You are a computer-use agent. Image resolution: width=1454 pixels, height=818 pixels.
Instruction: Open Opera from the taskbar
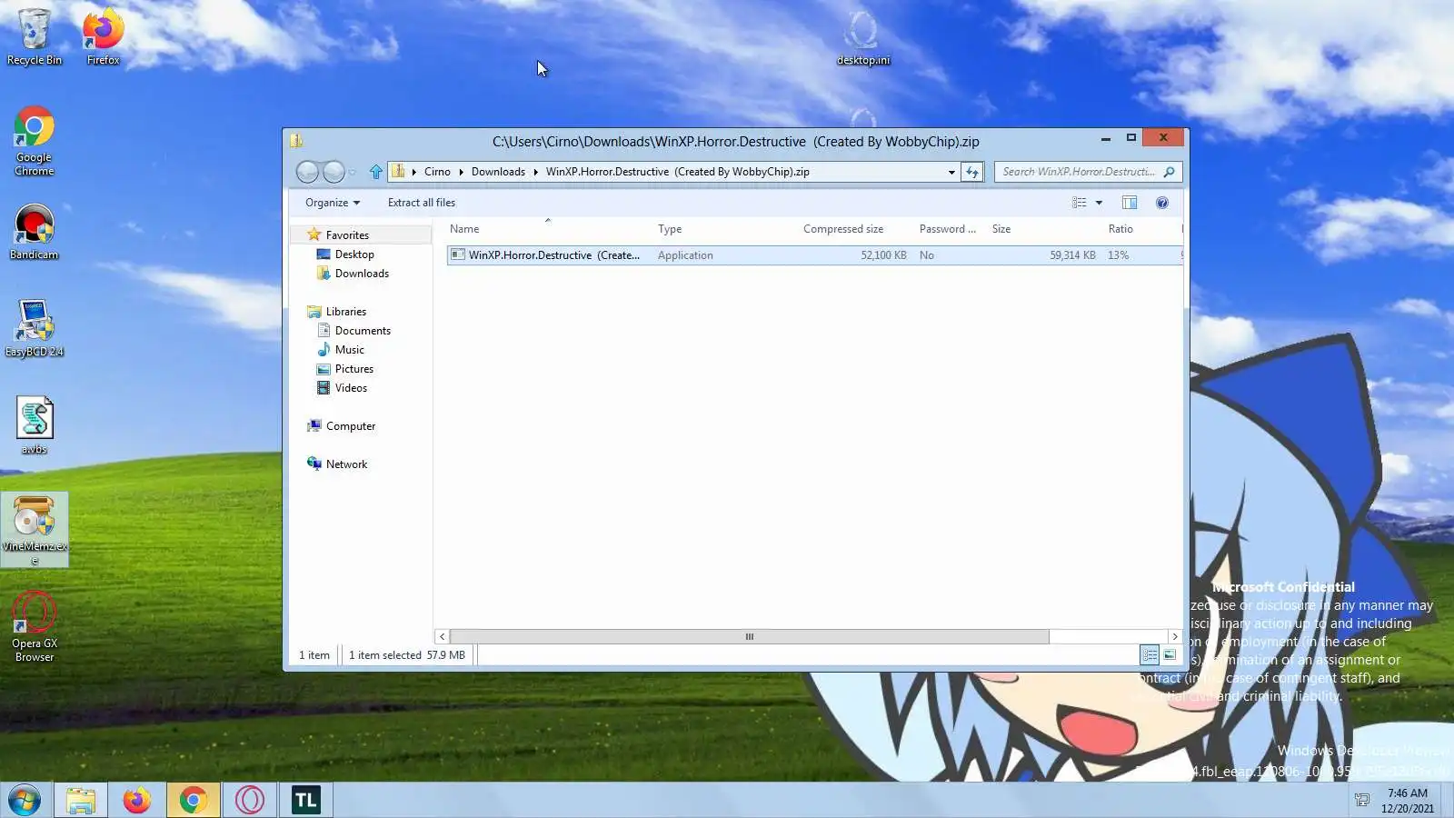pyautogui.click(x=249, y=801)
